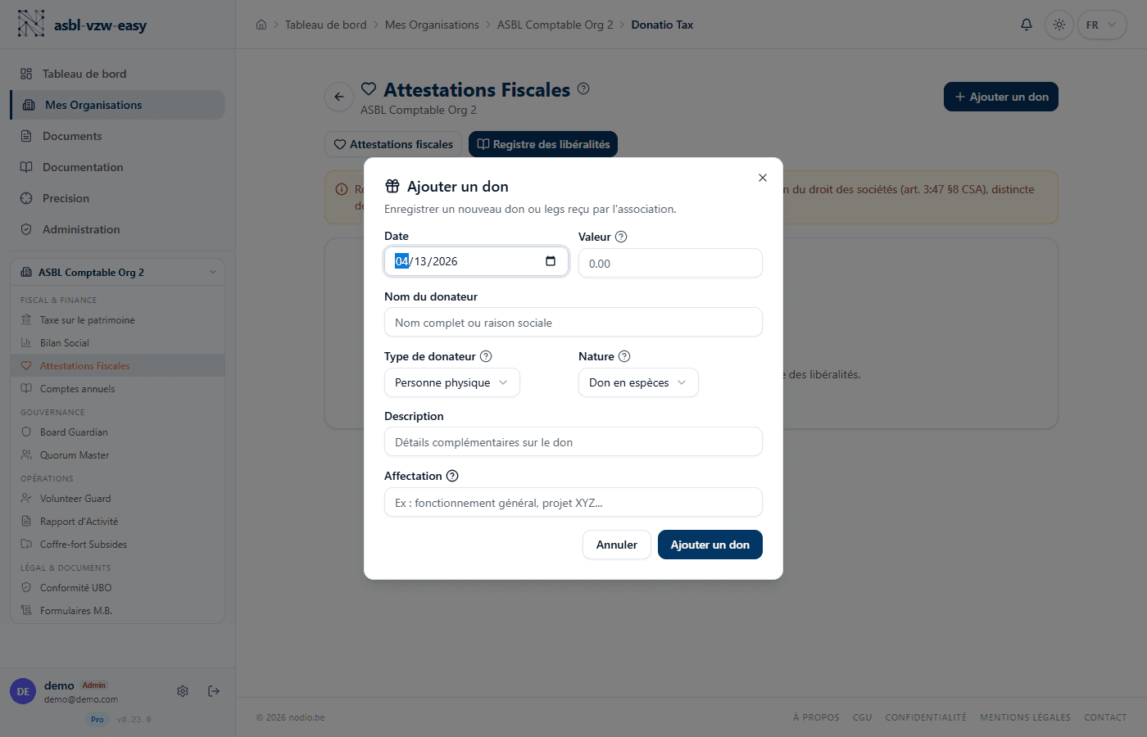Open the FR language dropdown
This screenshot has width=1147, height=737.
1102,25
